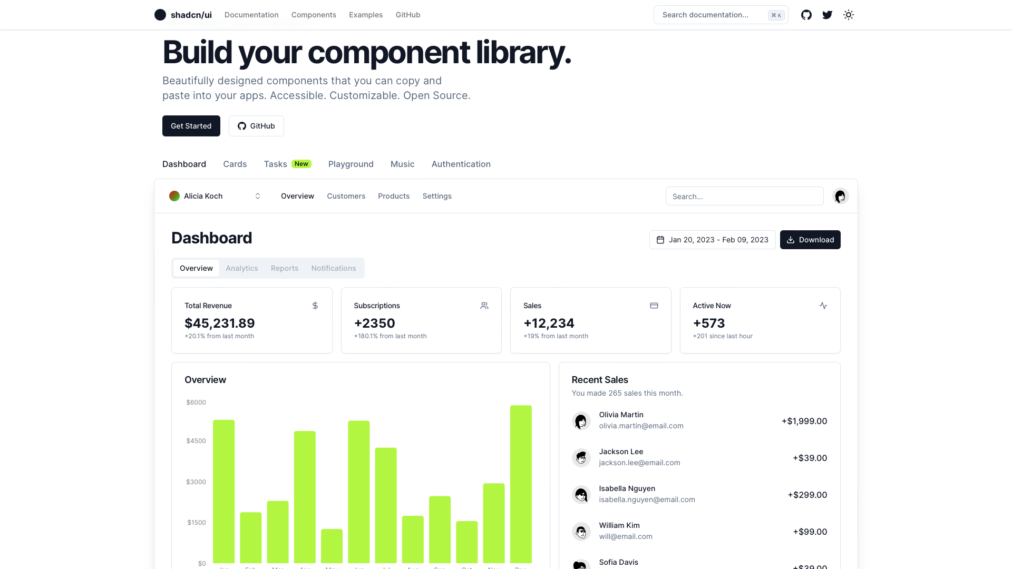Click the download arrow icon
The height and width of the screenshot is (569, 1012).
(x=791, y=240)
